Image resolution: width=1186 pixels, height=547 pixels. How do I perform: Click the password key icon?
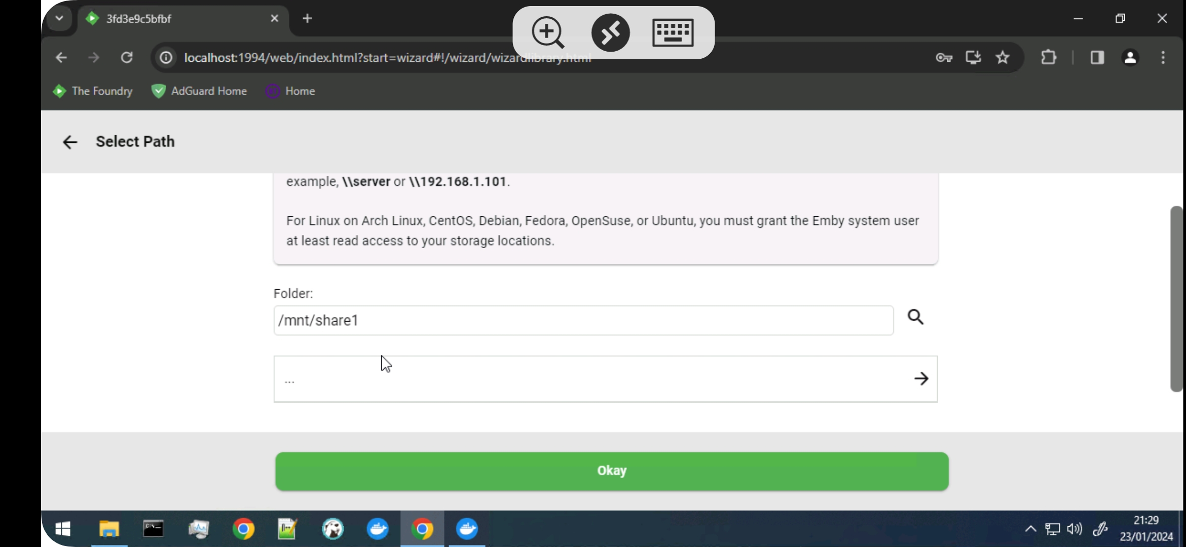(944, 58)
